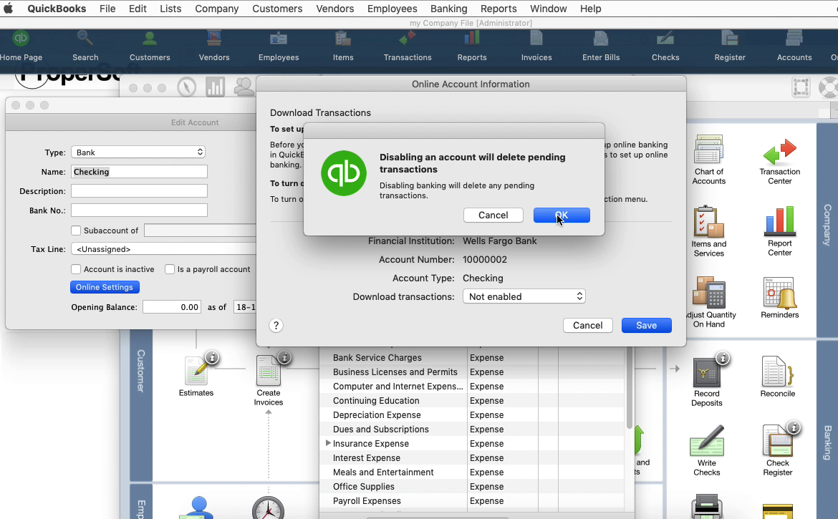Open the Banking menu
Image resolution: width=838 pixels, height=519 pixels.
[x=448, y=9]
